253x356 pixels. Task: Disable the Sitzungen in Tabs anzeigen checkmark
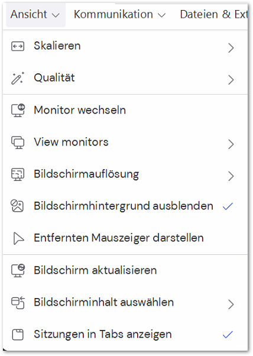pyautogui.click(x=228, y=335)
